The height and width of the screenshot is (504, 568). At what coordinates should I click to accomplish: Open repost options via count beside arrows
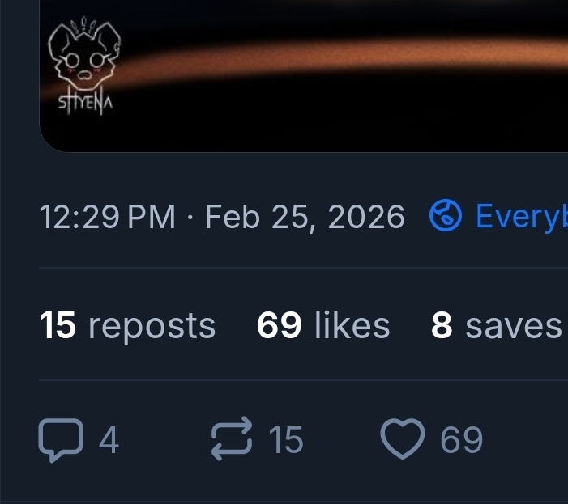pyautogui.click(x=285, y=441)
